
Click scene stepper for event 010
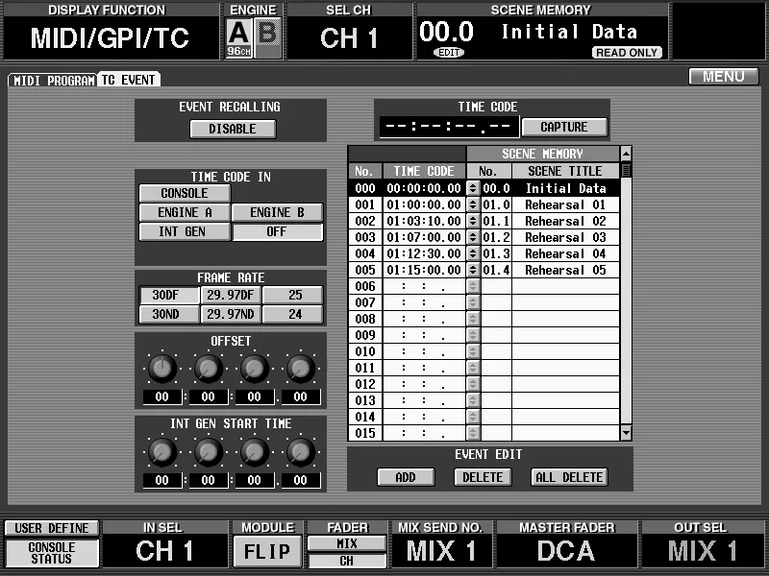(x=473, y=351)
